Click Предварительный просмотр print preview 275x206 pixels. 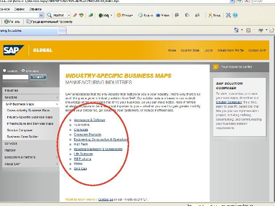[49, 21]
